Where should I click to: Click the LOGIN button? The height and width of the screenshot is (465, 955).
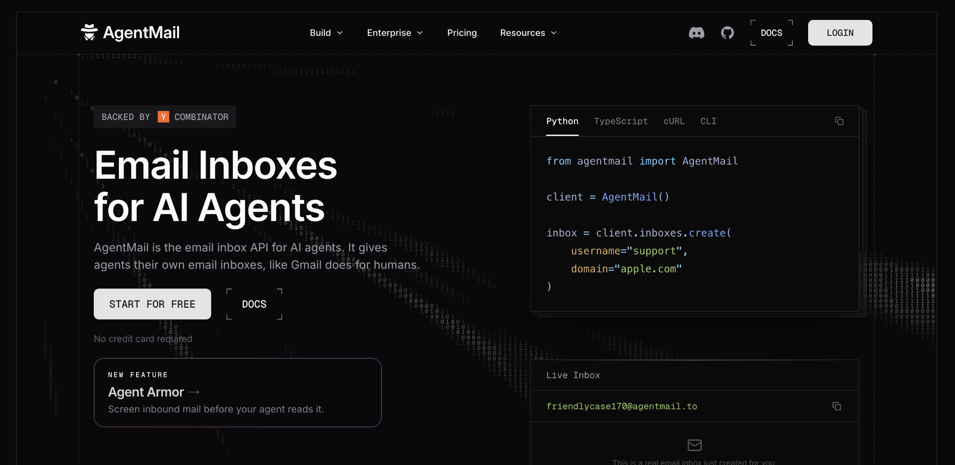pyautogui.click(x=840, y=33)
